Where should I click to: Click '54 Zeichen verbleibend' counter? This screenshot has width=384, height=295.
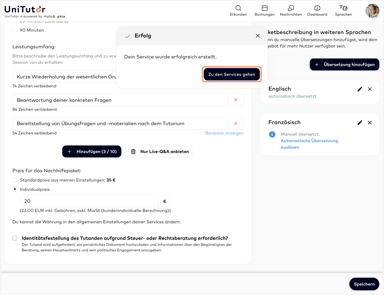34,133
